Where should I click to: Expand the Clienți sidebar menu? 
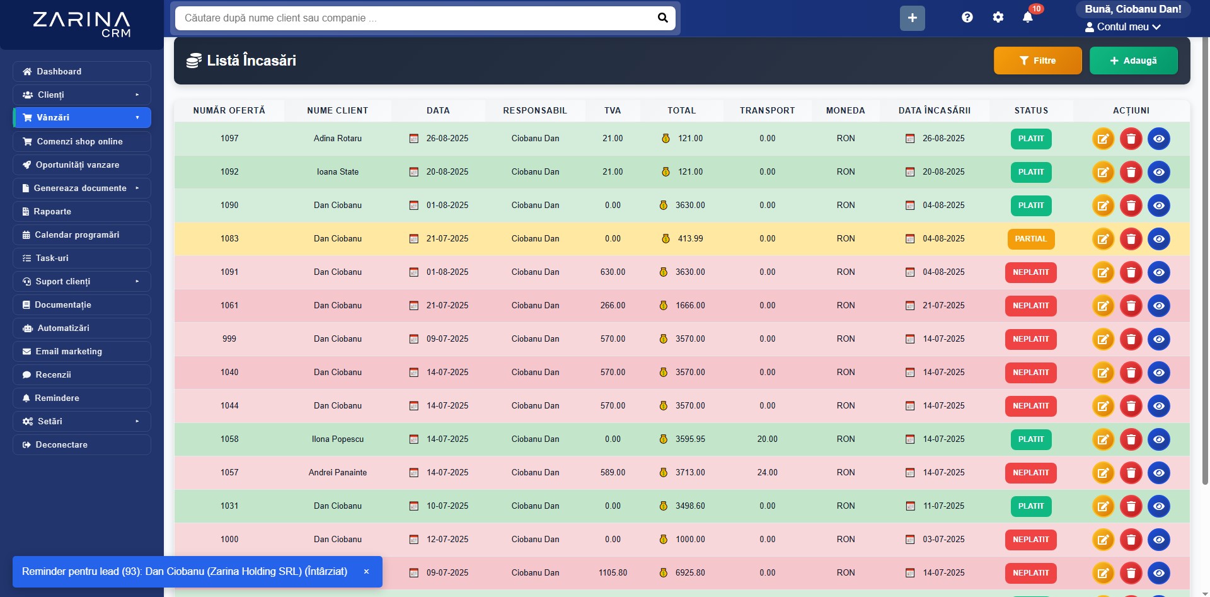[x=82, y=95]
